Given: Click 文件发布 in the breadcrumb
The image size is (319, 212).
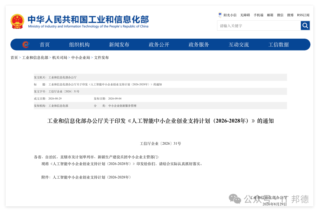Looking at the screenshot, I should pos(101,58).
